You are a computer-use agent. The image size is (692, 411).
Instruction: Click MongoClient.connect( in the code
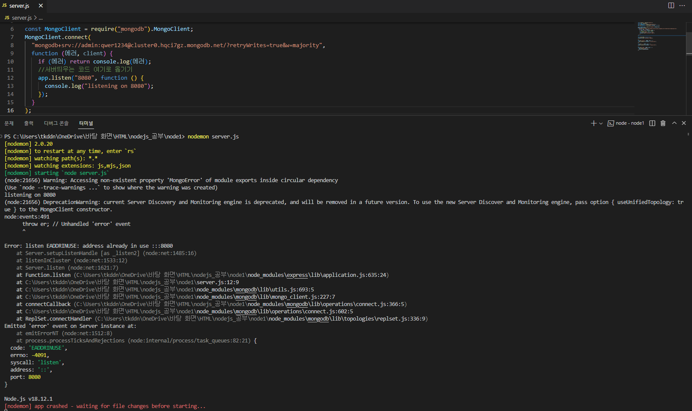coord(58,37)
